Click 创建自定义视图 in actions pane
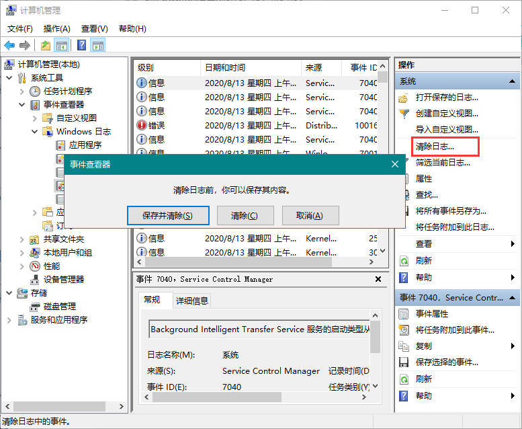This screenshot has width=522, height=429. [447, 113]
